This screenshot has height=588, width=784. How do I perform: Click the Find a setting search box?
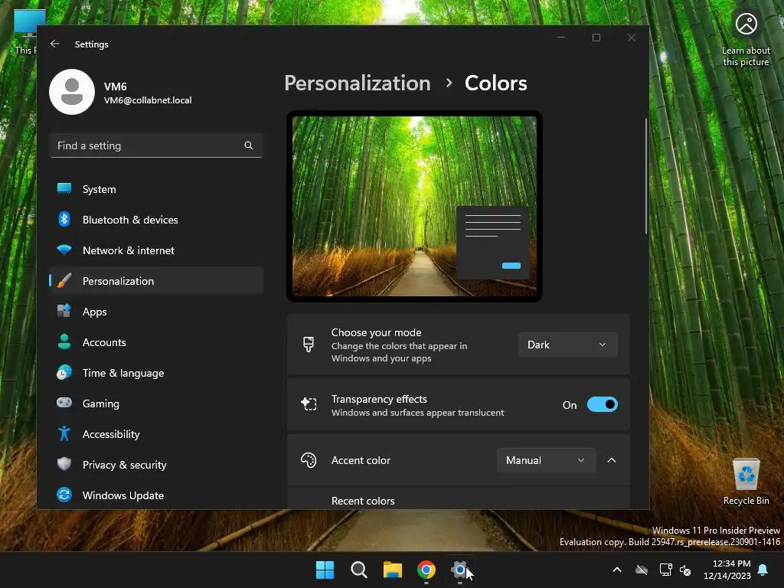156,145
